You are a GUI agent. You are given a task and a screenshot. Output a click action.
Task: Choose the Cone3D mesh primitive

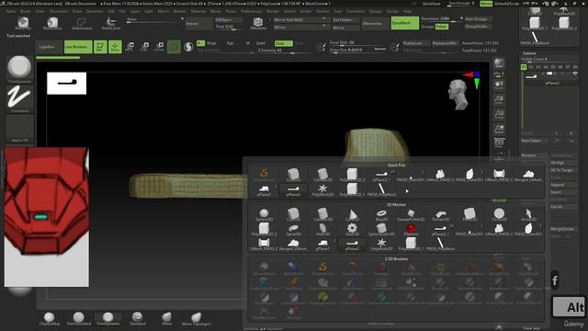click(352, 214)
